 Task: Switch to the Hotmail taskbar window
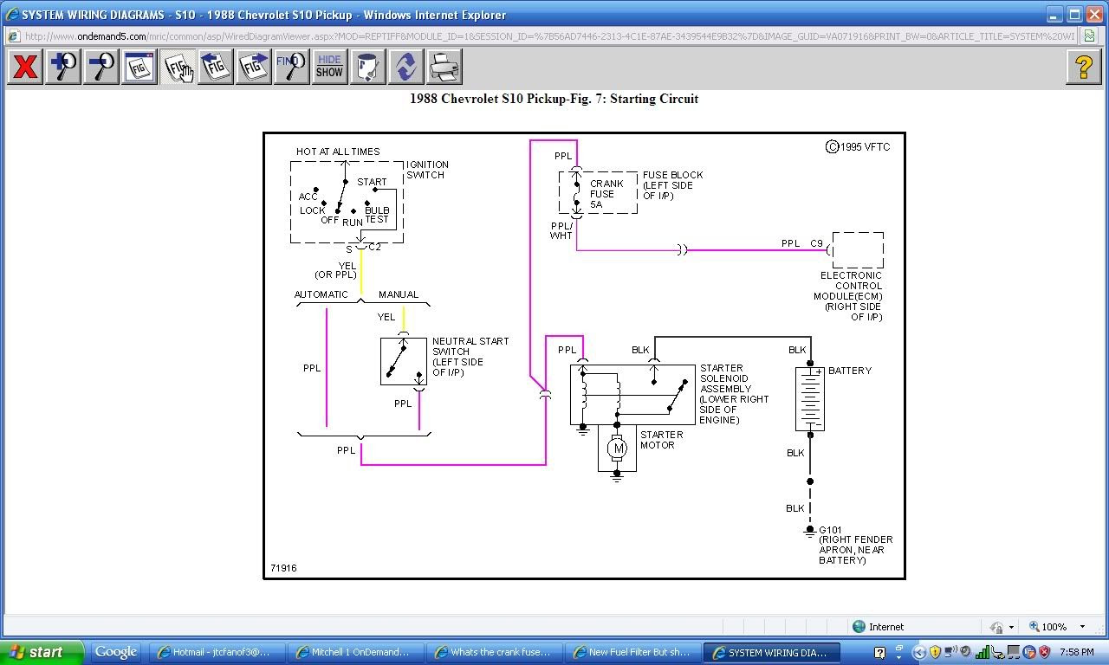pyautogui.click(x=215, y=653)
